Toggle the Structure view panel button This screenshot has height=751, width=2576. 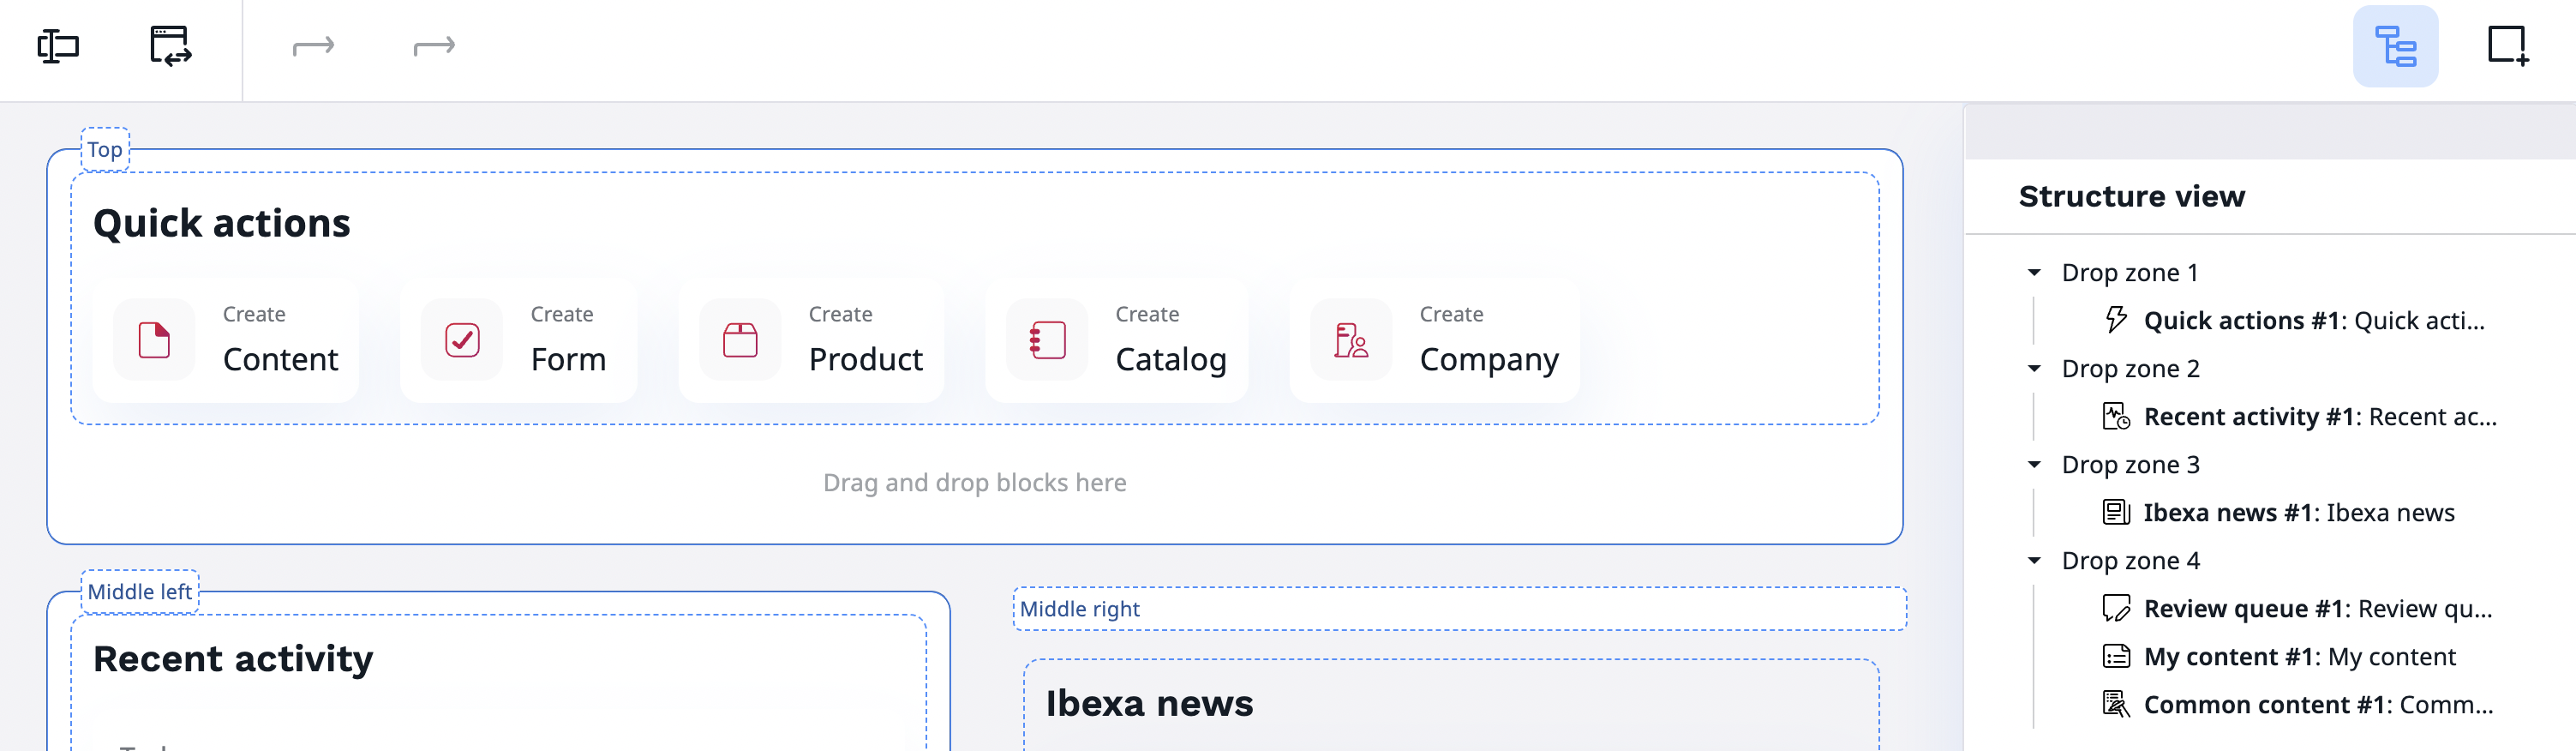tap(2394, 46)
